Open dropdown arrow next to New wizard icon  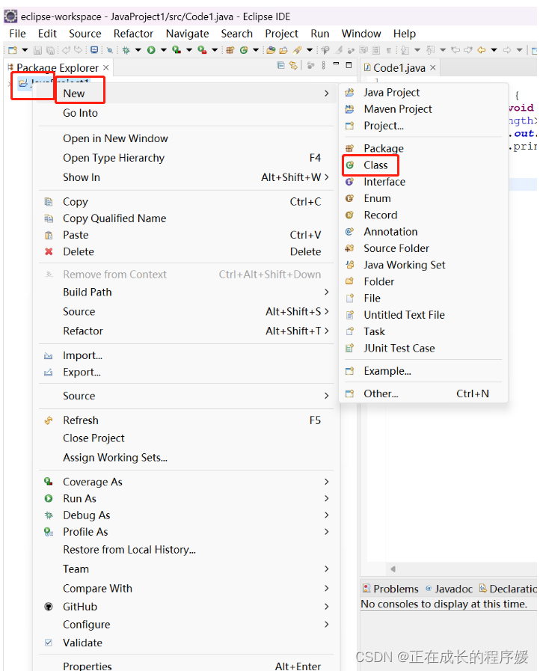click(x=25, y=50)
